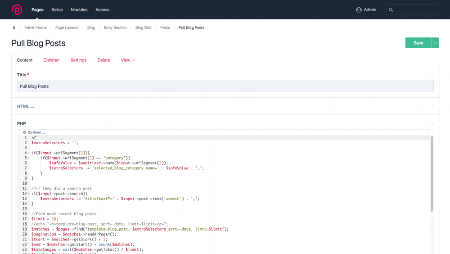Click the Options gear icon above editor

(24, 132)
